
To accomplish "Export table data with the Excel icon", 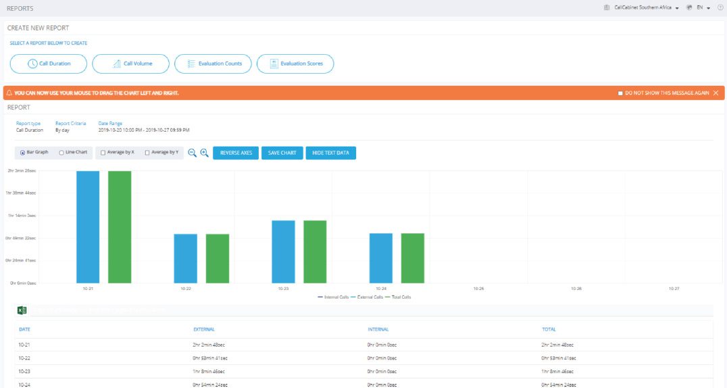I will tap(22, 310).
